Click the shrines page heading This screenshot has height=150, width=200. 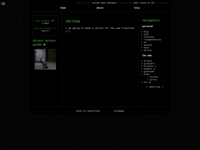[73, 21]
